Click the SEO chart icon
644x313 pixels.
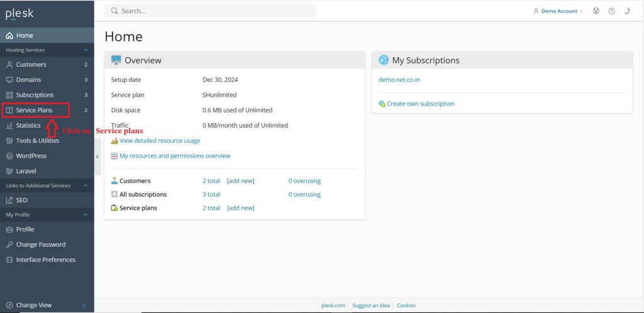9,200
